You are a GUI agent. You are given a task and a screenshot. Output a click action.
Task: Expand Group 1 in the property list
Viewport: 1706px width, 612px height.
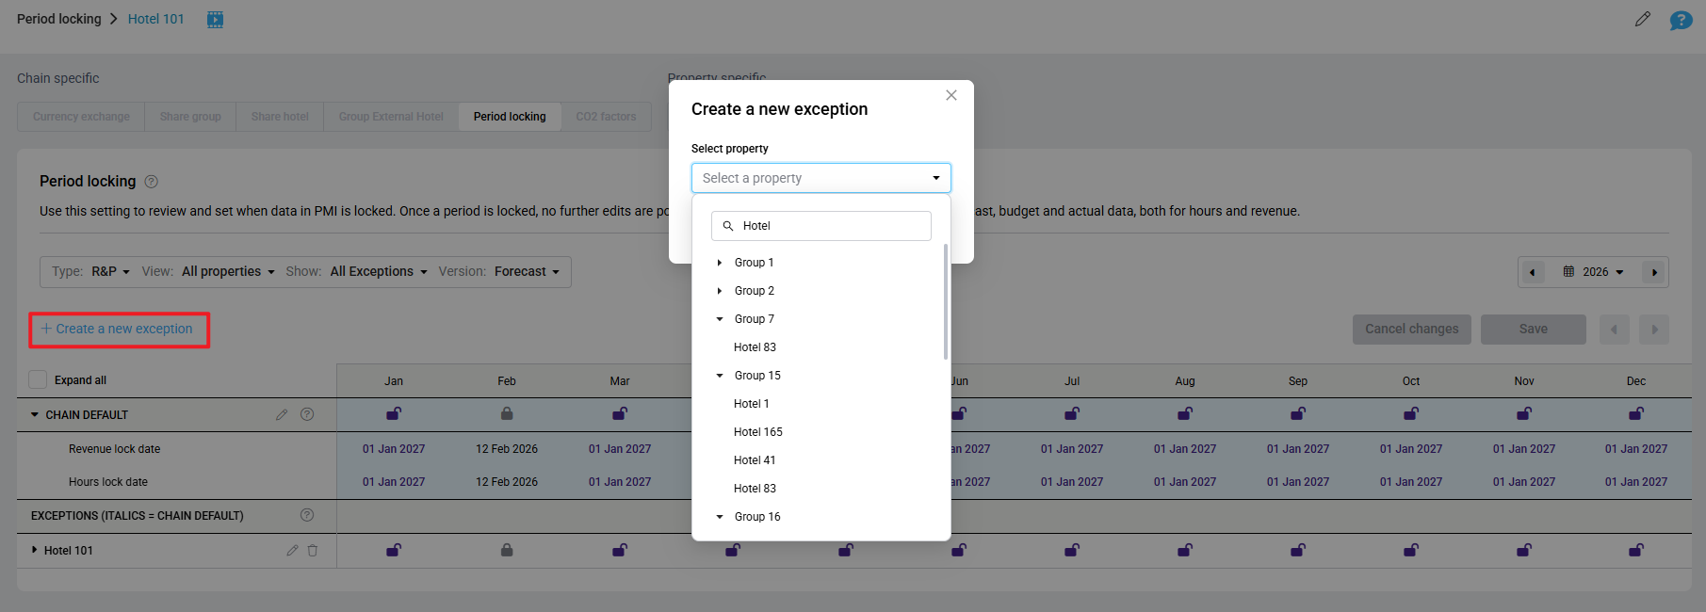tap(720, 263)
